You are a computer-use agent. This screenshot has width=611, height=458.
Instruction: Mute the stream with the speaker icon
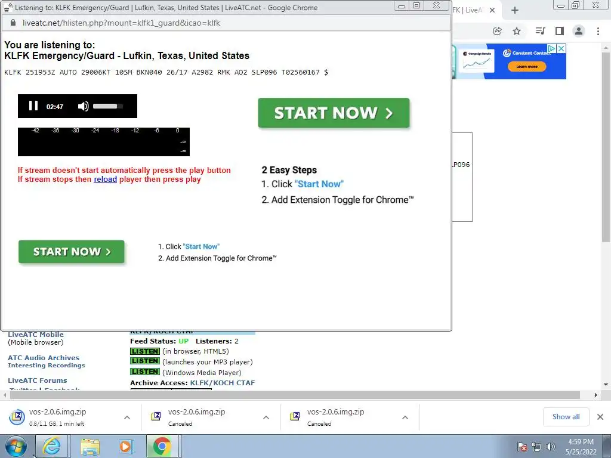[x=83, y=106]
